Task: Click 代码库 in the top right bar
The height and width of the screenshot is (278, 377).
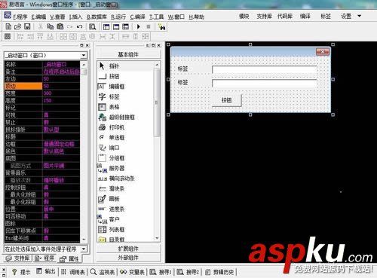Action: click(x=285, y=17)
